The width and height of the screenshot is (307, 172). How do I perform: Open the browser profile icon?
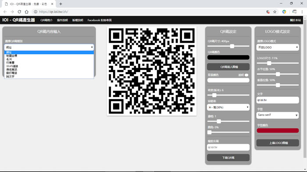pos(294,12)
